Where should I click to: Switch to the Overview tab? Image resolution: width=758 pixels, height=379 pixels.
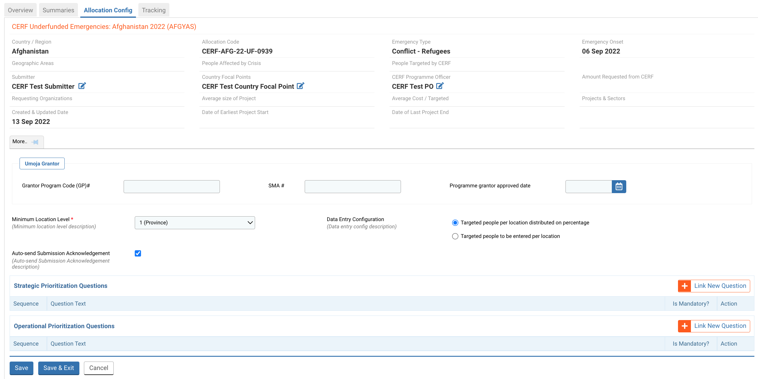(21, 10)
